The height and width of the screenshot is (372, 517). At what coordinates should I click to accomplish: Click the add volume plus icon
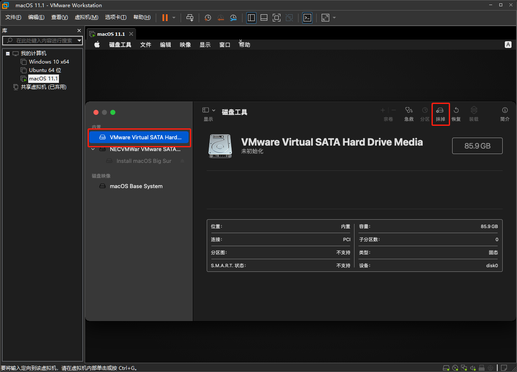pyautogui.click(x=383, y=110)
